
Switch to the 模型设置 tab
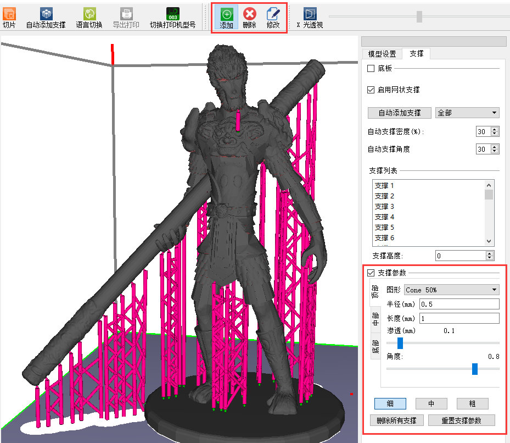[x=382, y=54]
